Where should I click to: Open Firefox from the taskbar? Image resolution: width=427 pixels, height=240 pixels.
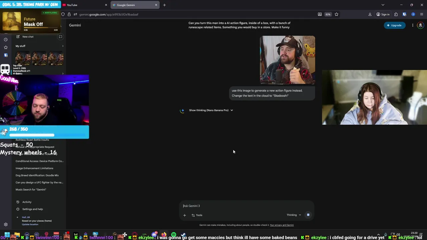(164, 235)
